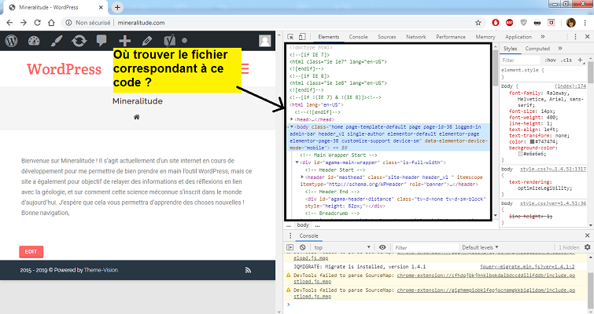Open the Yoast SEO icon
Screen dimensions: 594x314
point(169,41)
